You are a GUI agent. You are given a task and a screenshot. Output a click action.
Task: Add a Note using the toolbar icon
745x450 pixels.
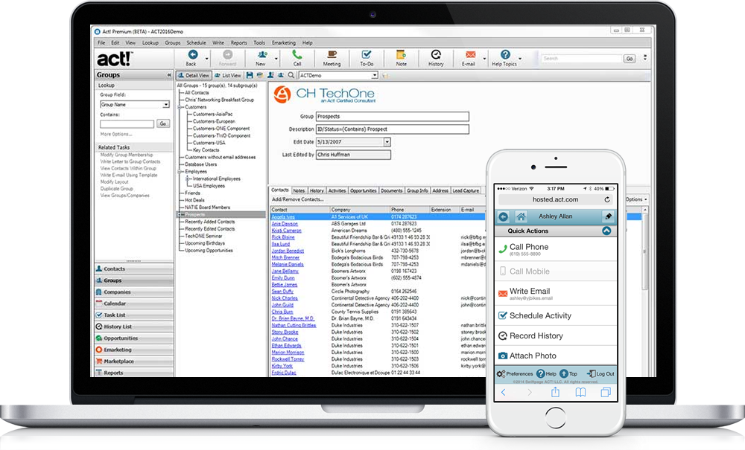401,55
